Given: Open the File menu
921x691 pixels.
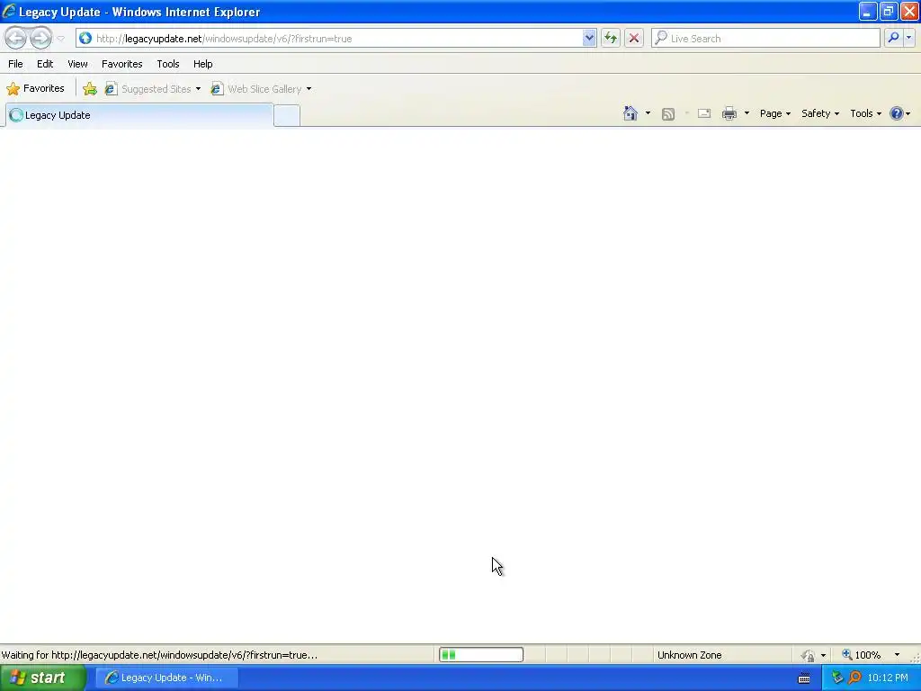Looking at the screenshot, I should tap(16, 64).
